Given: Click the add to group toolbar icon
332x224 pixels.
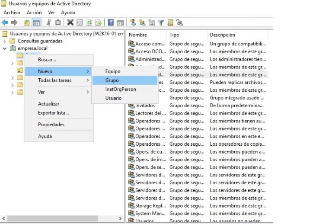Looking at the screenshot, I should (179, 22).
